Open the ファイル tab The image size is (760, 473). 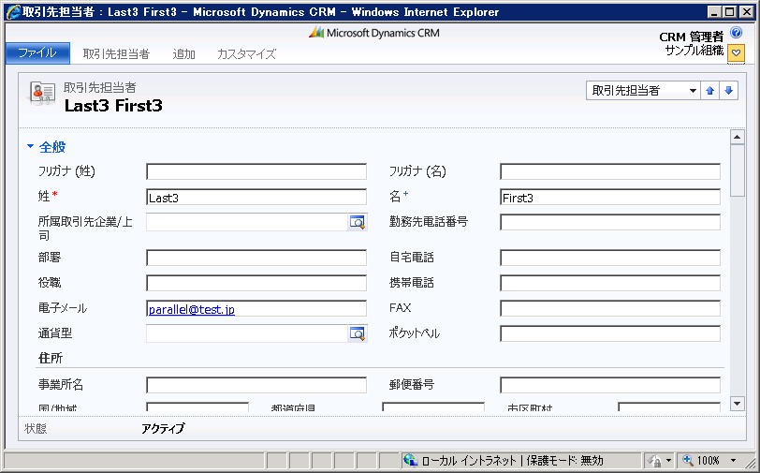[37, 52]
